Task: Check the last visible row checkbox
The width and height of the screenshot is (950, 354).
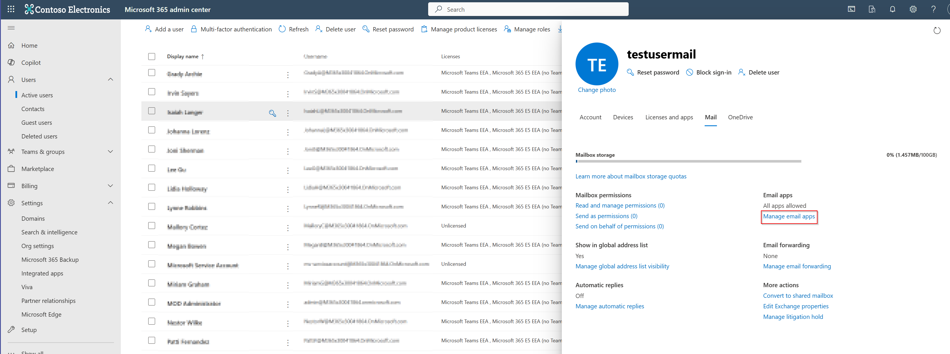Action: pos(152,340)
